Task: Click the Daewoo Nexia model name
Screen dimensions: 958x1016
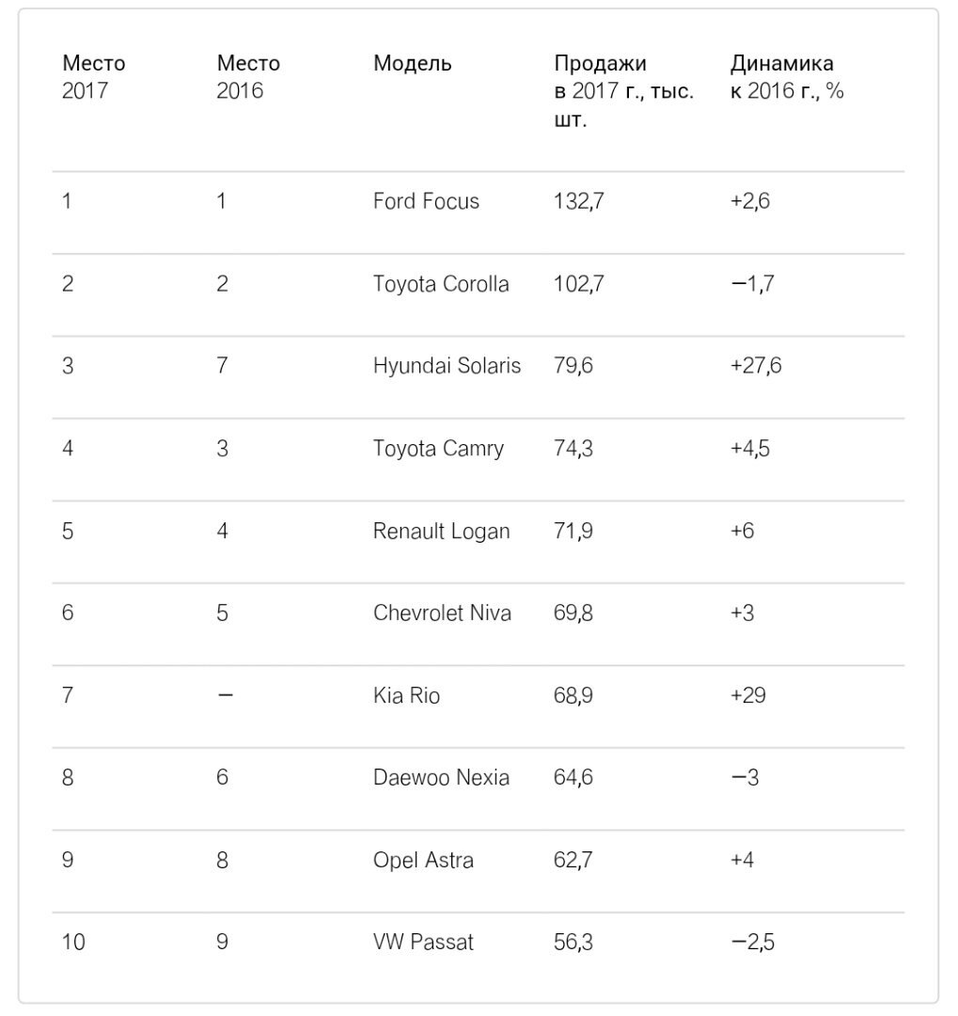Action: coord(441,778)
